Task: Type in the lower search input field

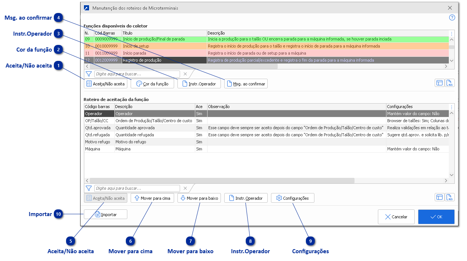Action: pyautogui.click(x=137, y=188)
